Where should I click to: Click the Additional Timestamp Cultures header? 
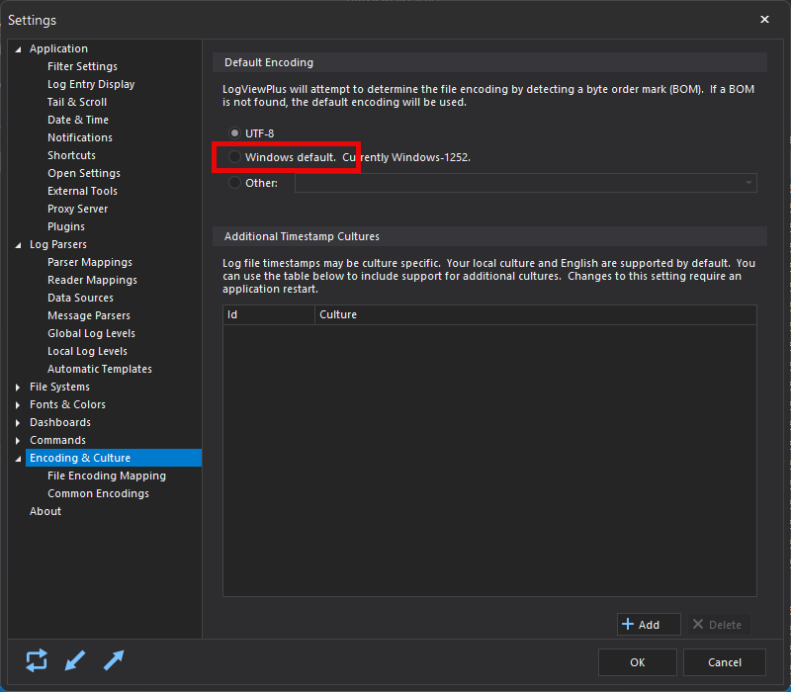(489, 236)
